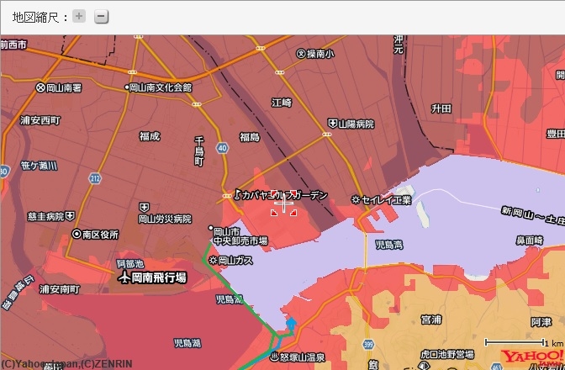Click the 阿部池 pond label
The height and width of the screenshot is (370, 565).
[130, 264]
